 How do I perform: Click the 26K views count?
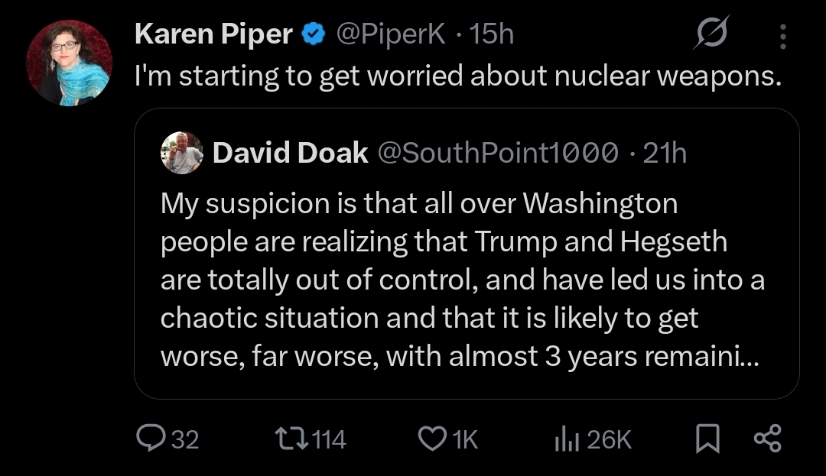[610, 439]
